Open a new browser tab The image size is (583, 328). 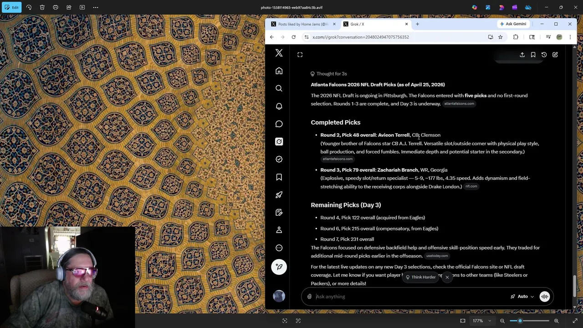coord(417,24)
